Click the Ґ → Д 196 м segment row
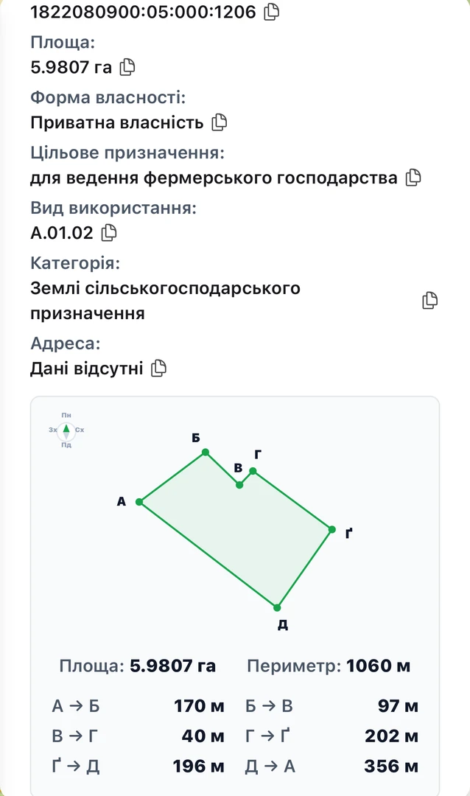Image resolution: width=470 pixels, height=796 pixels. tap(138, 766)
